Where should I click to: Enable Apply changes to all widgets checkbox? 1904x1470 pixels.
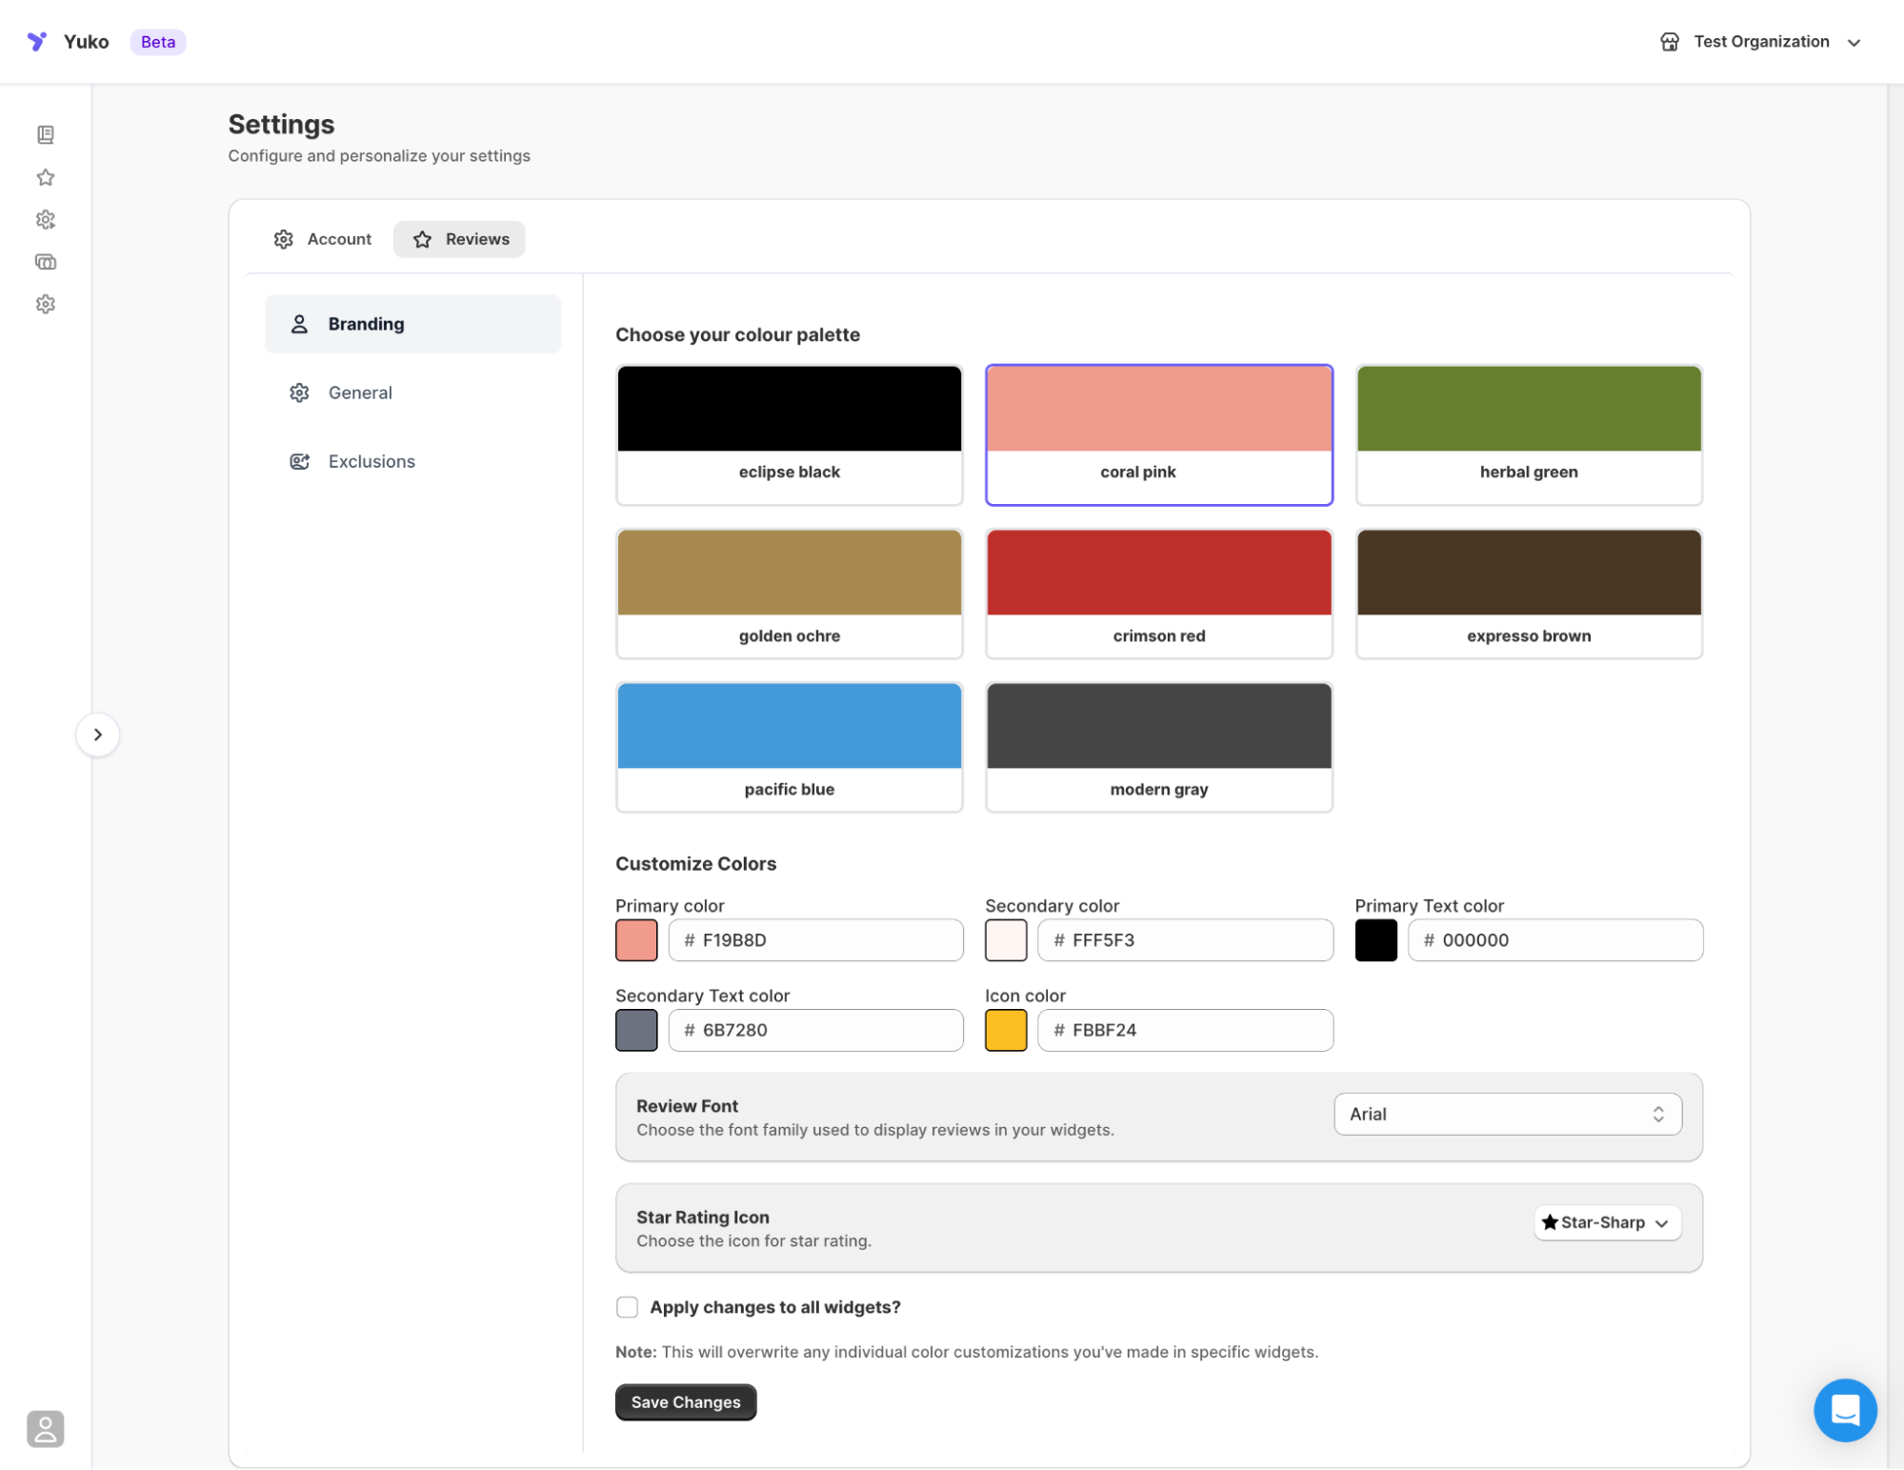627,1307
